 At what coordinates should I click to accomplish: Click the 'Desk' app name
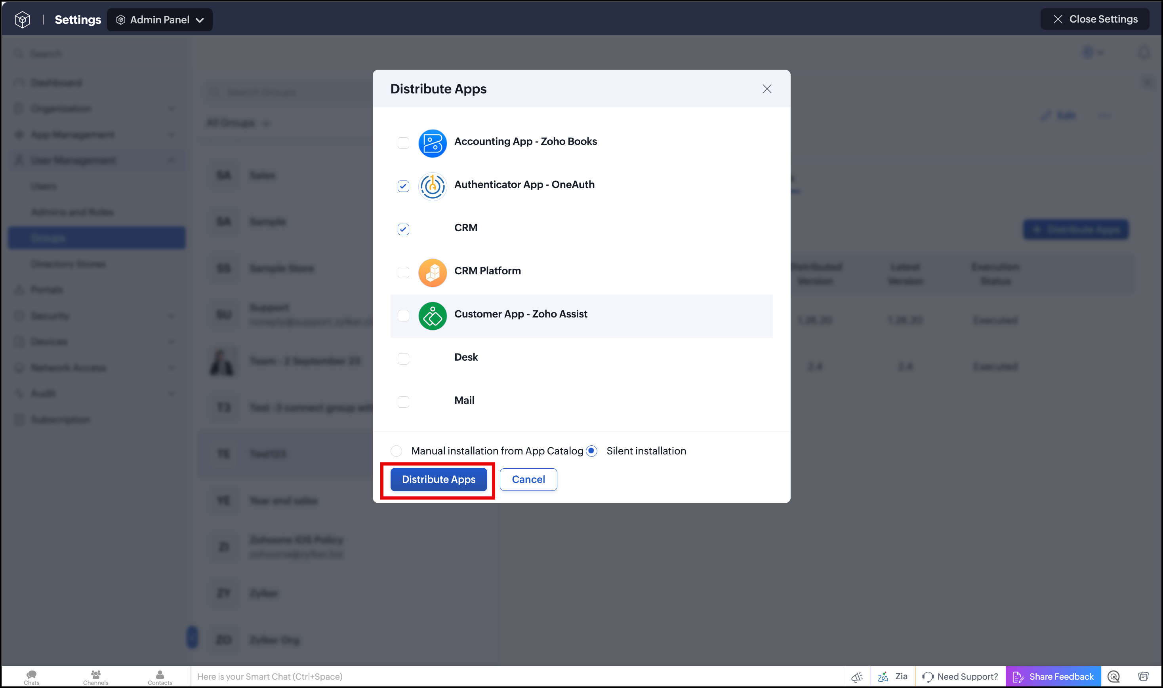[466, 357]
